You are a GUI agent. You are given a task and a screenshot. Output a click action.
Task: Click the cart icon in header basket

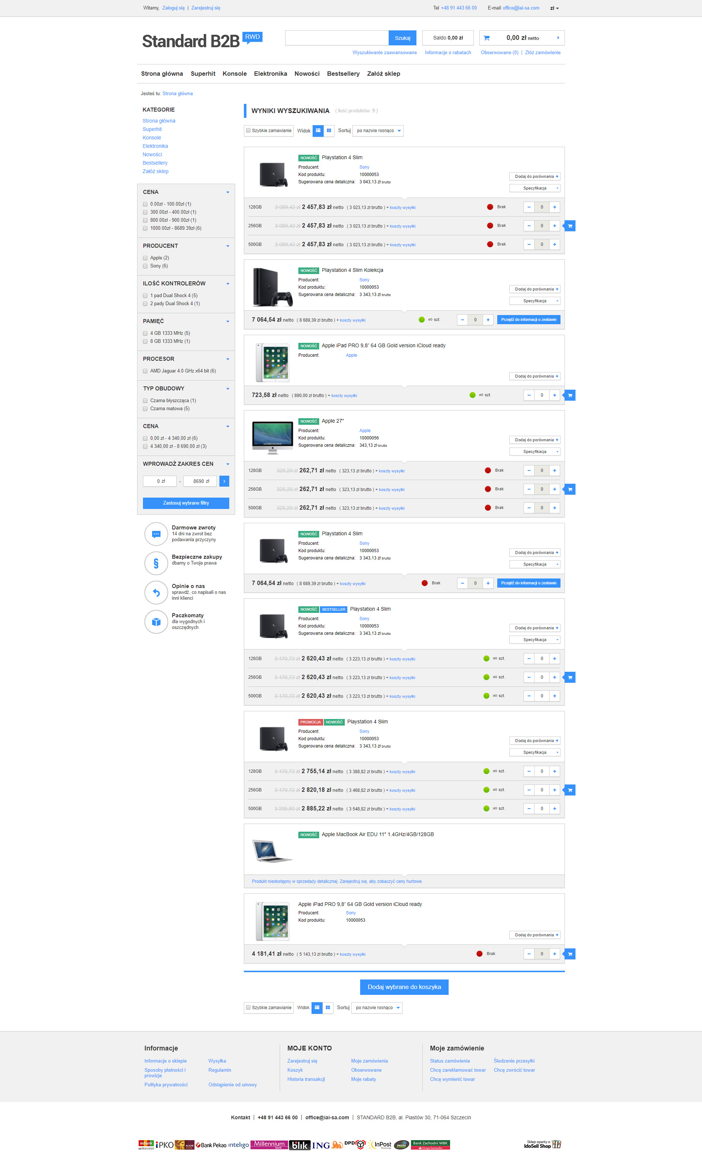coord(487,38)
